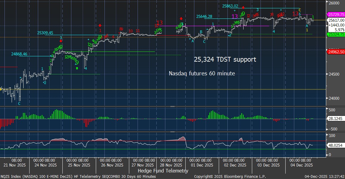Click the red down arrow on 28 Nov
The image size is (345, 179).
pyautogui.click(x=181, y=18)
